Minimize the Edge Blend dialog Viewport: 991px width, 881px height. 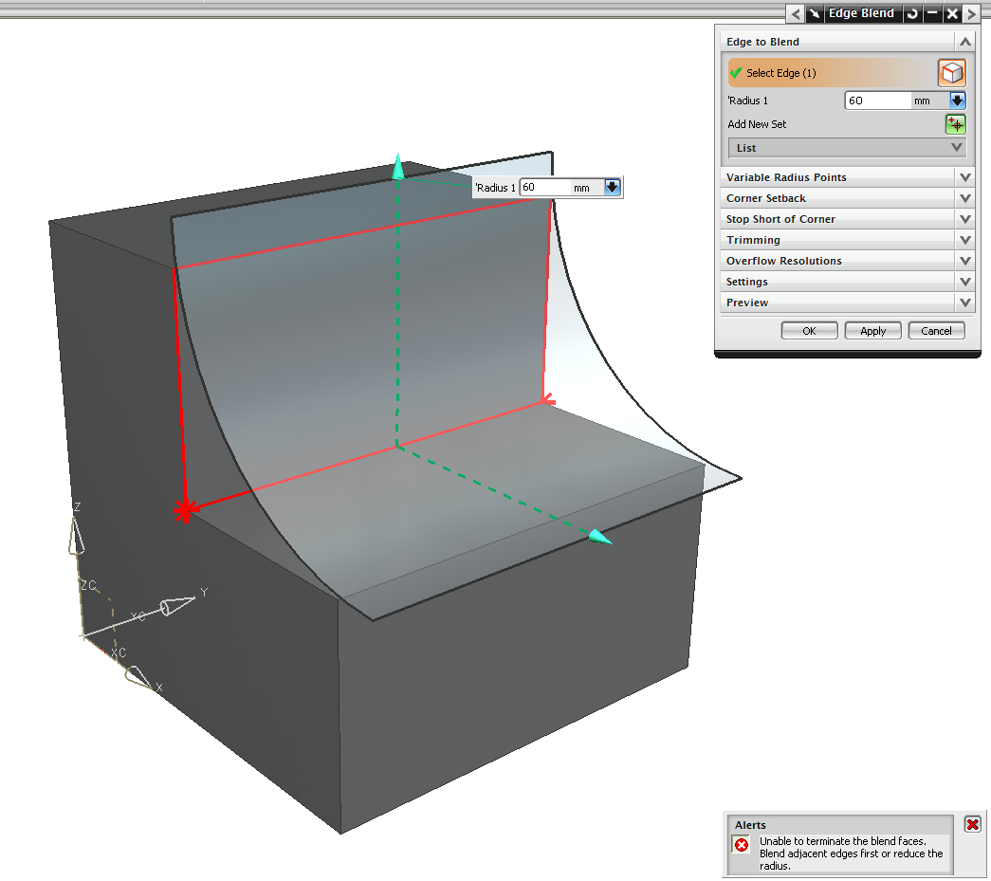pos(932,13)
